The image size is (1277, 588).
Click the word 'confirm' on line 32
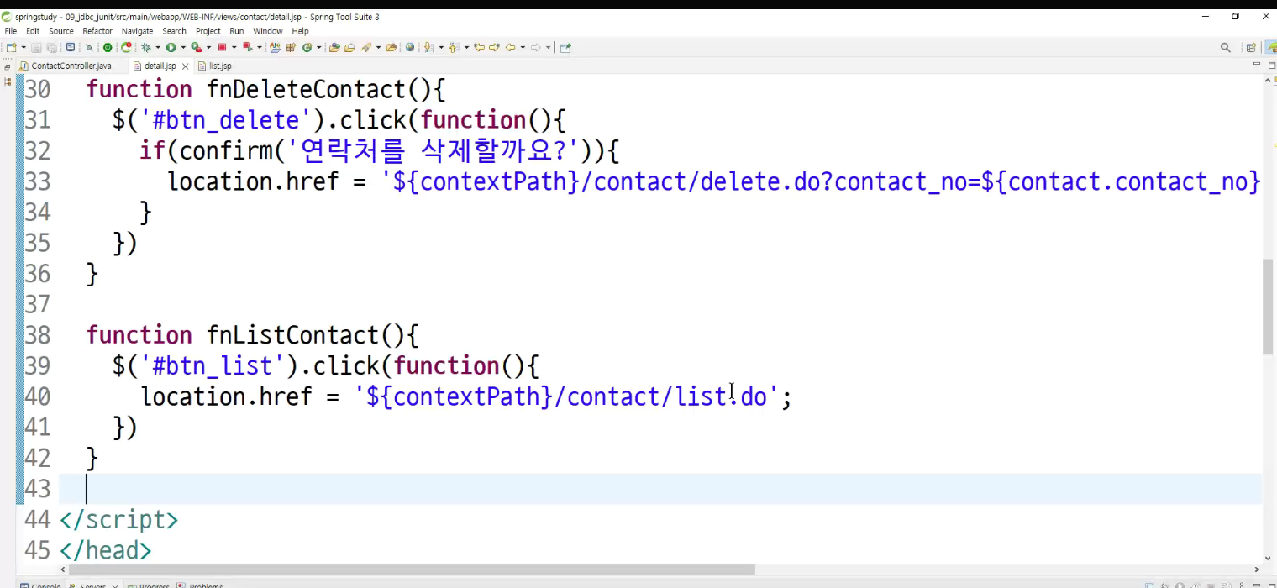[228, 151]
